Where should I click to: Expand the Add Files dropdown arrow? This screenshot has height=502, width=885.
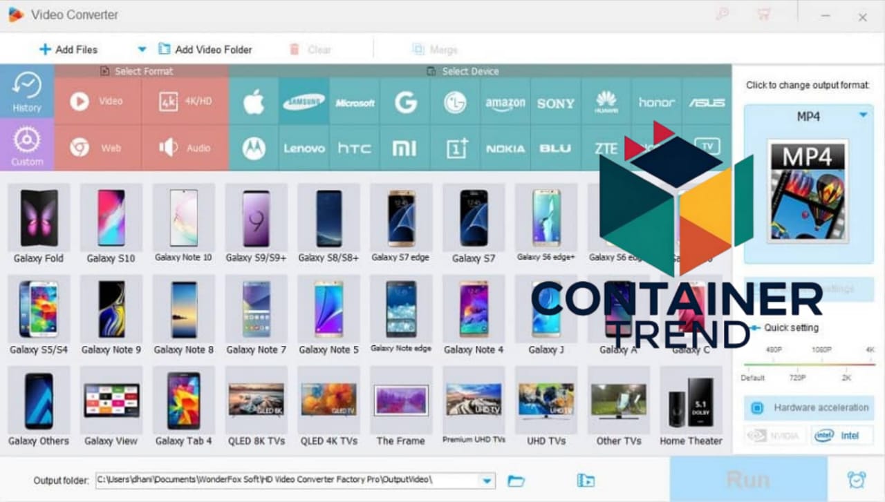142,49
